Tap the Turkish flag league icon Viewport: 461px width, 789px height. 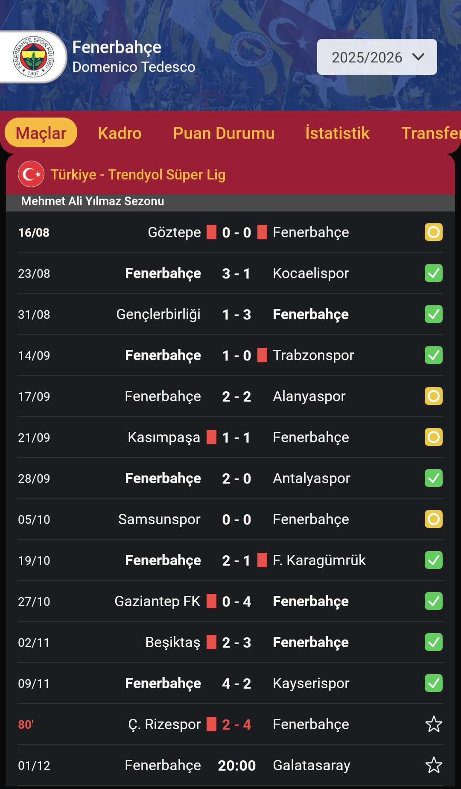coord(31,174)
